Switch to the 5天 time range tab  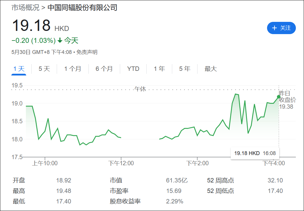click(x=44, y=69)
